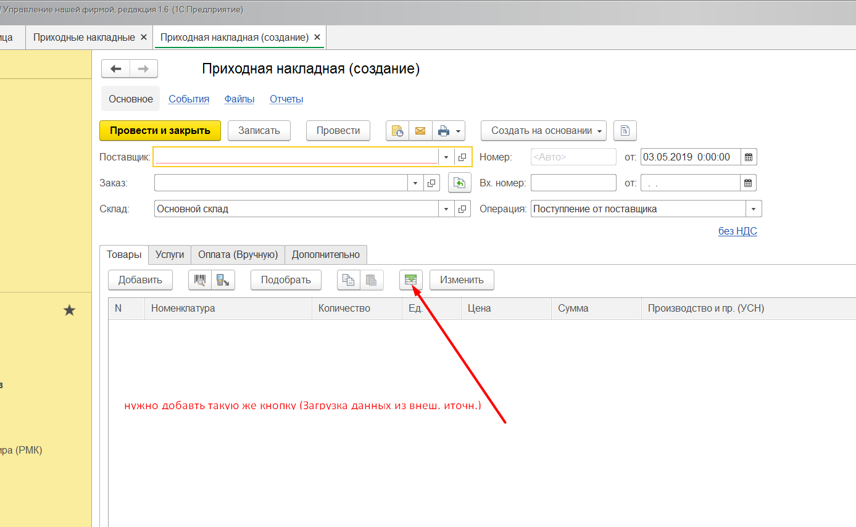856x527 pixels.
Task: Open the Оплата (Вручную) tab
Action: (x=238, y=254)
